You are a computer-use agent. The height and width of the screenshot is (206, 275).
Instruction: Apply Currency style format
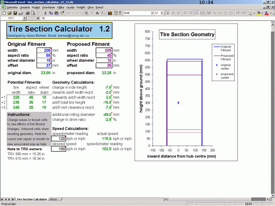click(x=209, y=13)
